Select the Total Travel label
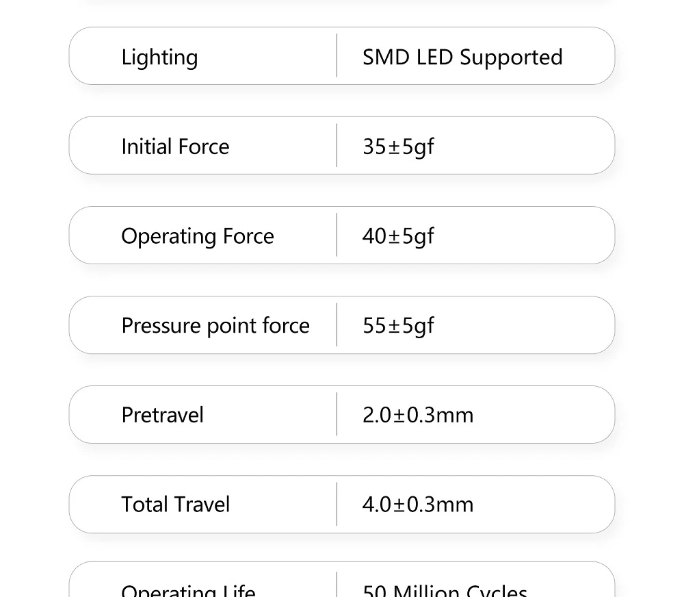The width and height of the screenshot is (684, 597). pyautogui.click(x=175, y=505)
